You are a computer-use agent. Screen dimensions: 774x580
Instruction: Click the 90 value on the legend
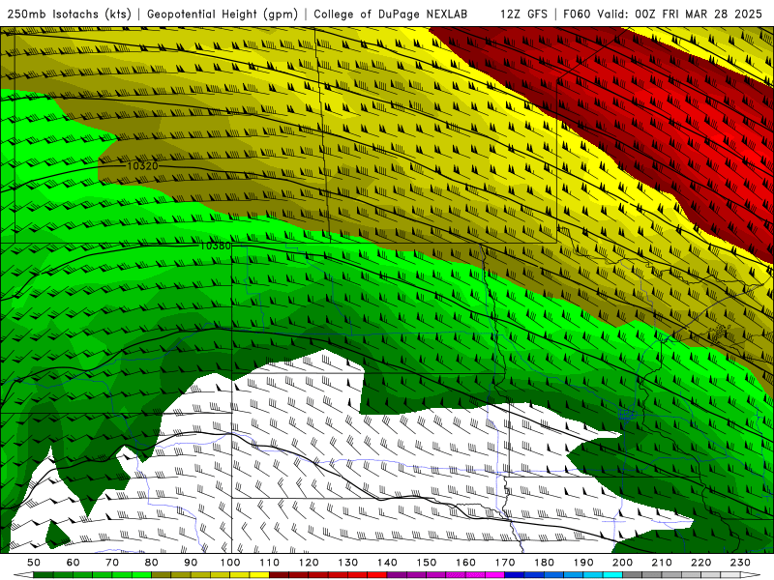pyautogui.click(x=191, y=563)
